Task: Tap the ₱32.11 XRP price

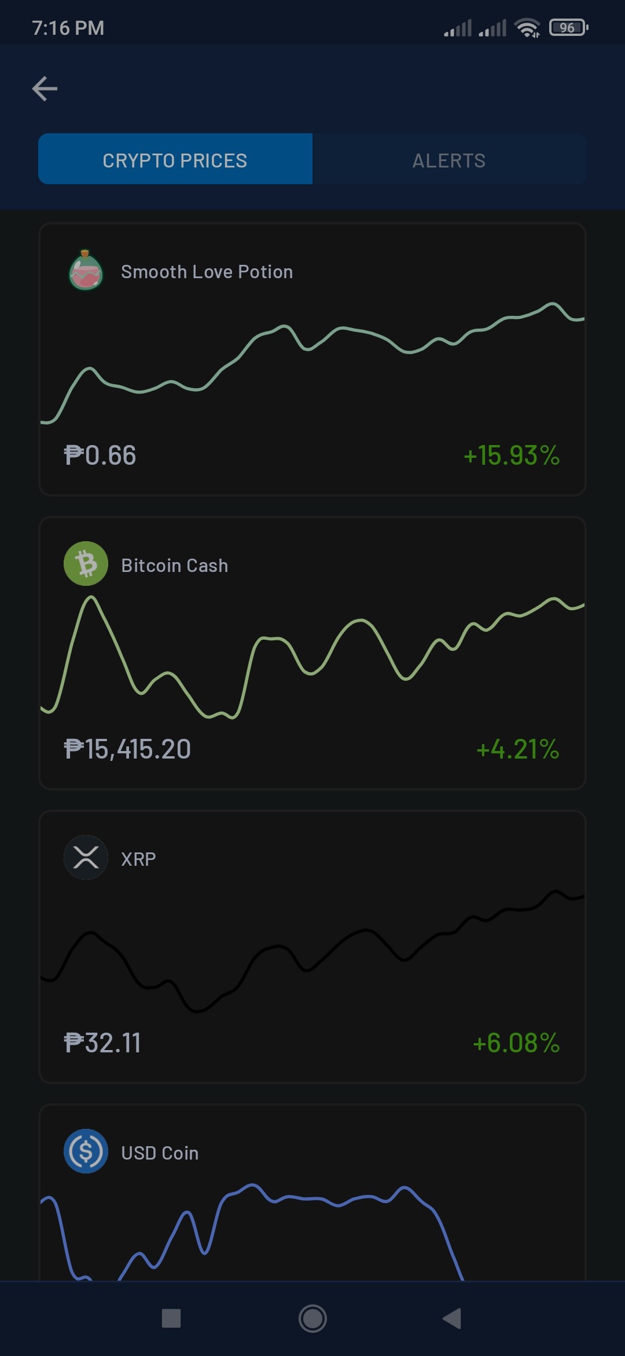Action: coord(102,1043)
